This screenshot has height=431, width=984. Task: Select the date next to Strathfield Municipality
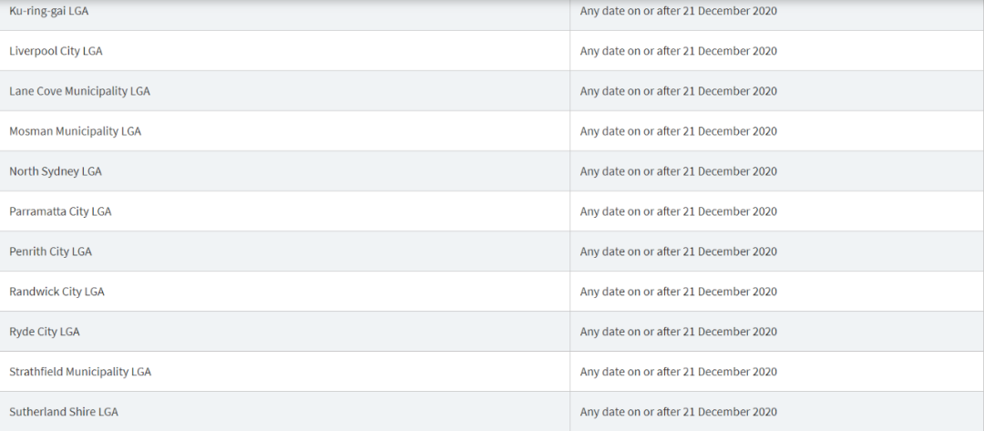[679, 372]
